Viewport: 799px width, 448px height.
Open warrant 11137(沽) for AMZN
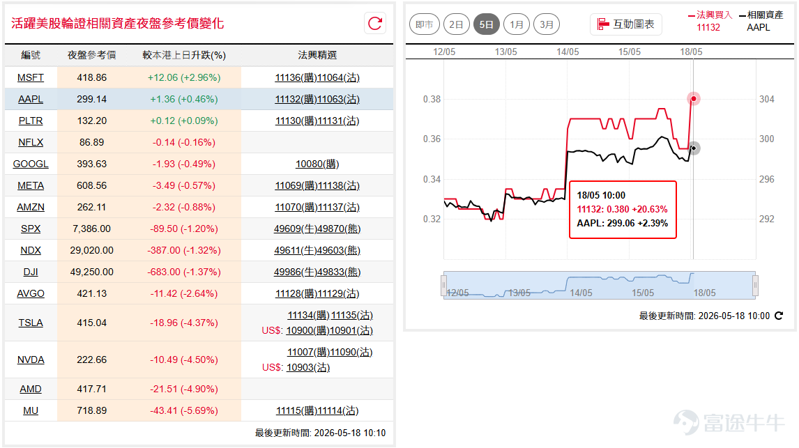click(338, 207)
